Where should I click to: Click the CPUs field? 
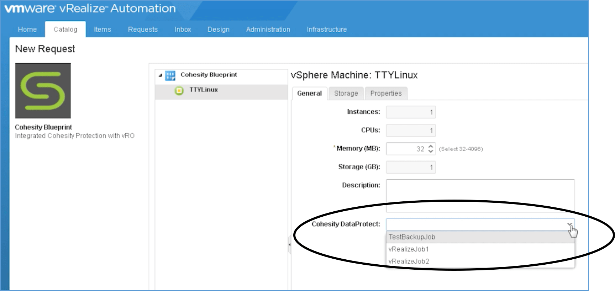coord(411,131)
